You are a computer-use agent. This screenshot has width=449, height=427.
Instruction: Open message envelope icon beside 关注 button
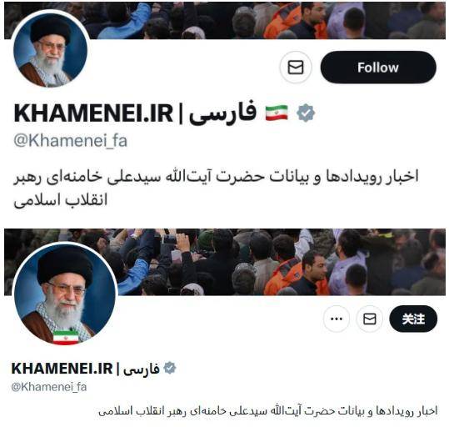(369, 319)
